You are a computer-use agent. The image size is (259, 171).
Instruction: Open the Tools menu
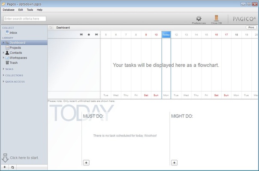click(x=30, y=10)
